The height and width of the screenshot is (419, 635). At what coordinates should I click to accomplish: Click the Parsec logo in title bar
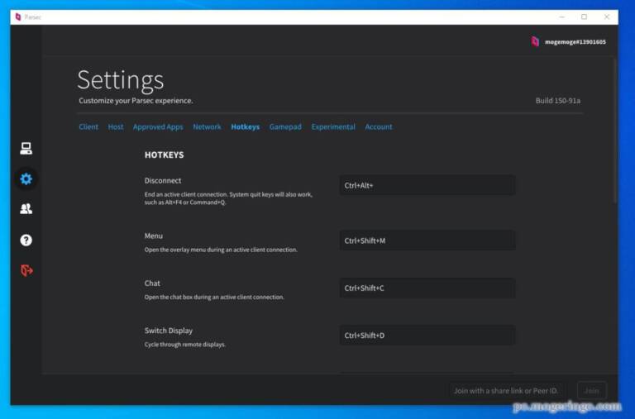click(x=17, y=17)
